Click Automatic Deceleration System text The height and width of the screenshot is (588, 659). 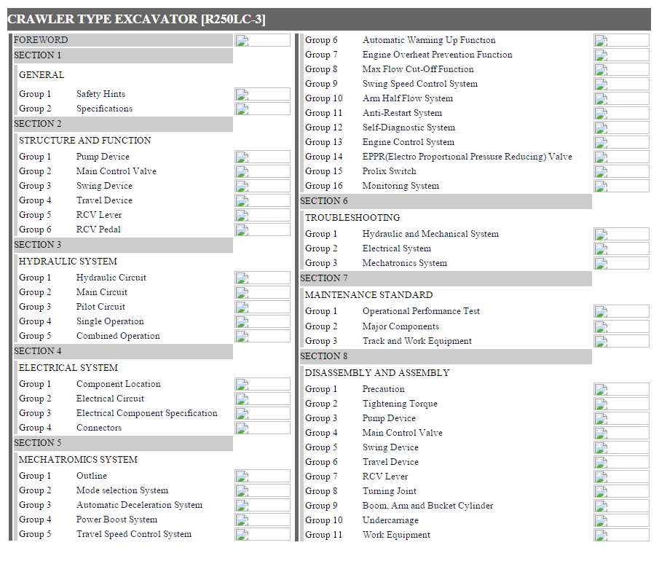pos(140,505)
